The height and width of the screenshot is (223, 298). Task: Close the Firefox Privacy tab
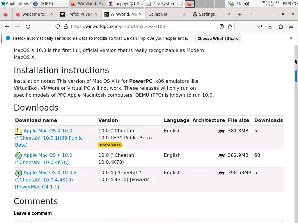[x=96, y=14]
